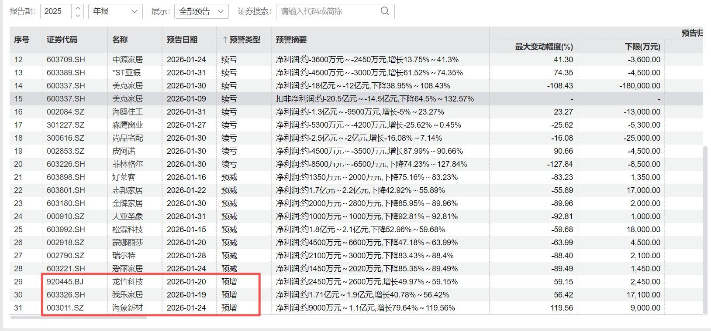
Task: Open stock 中源家居 in the name column
Action: coord(128,60)
